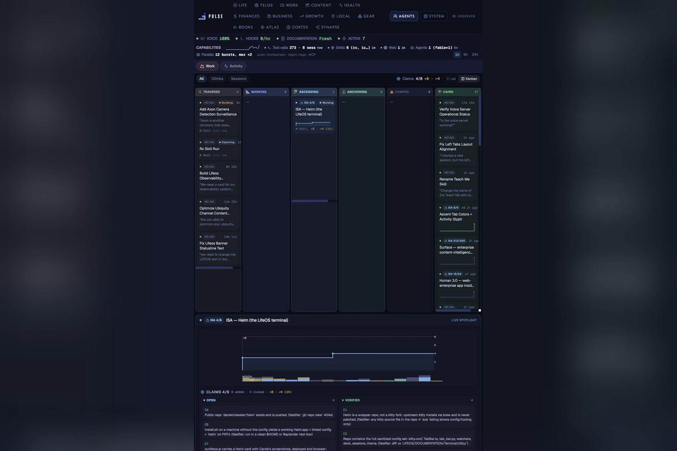Viewport: 677px width, 451px height.
Task: Open the Business briefcase icon
Action: pos(269,16)
